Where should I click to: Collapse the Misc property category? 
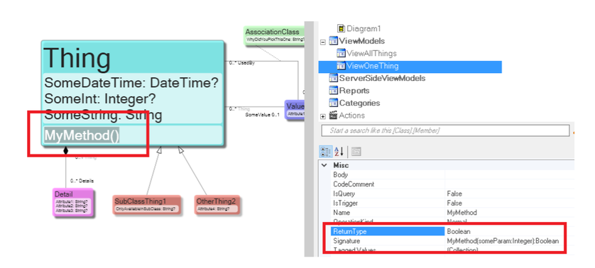[324, 165]
